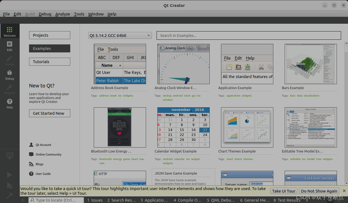Click the kit selector monitor icon

[10, 156]
